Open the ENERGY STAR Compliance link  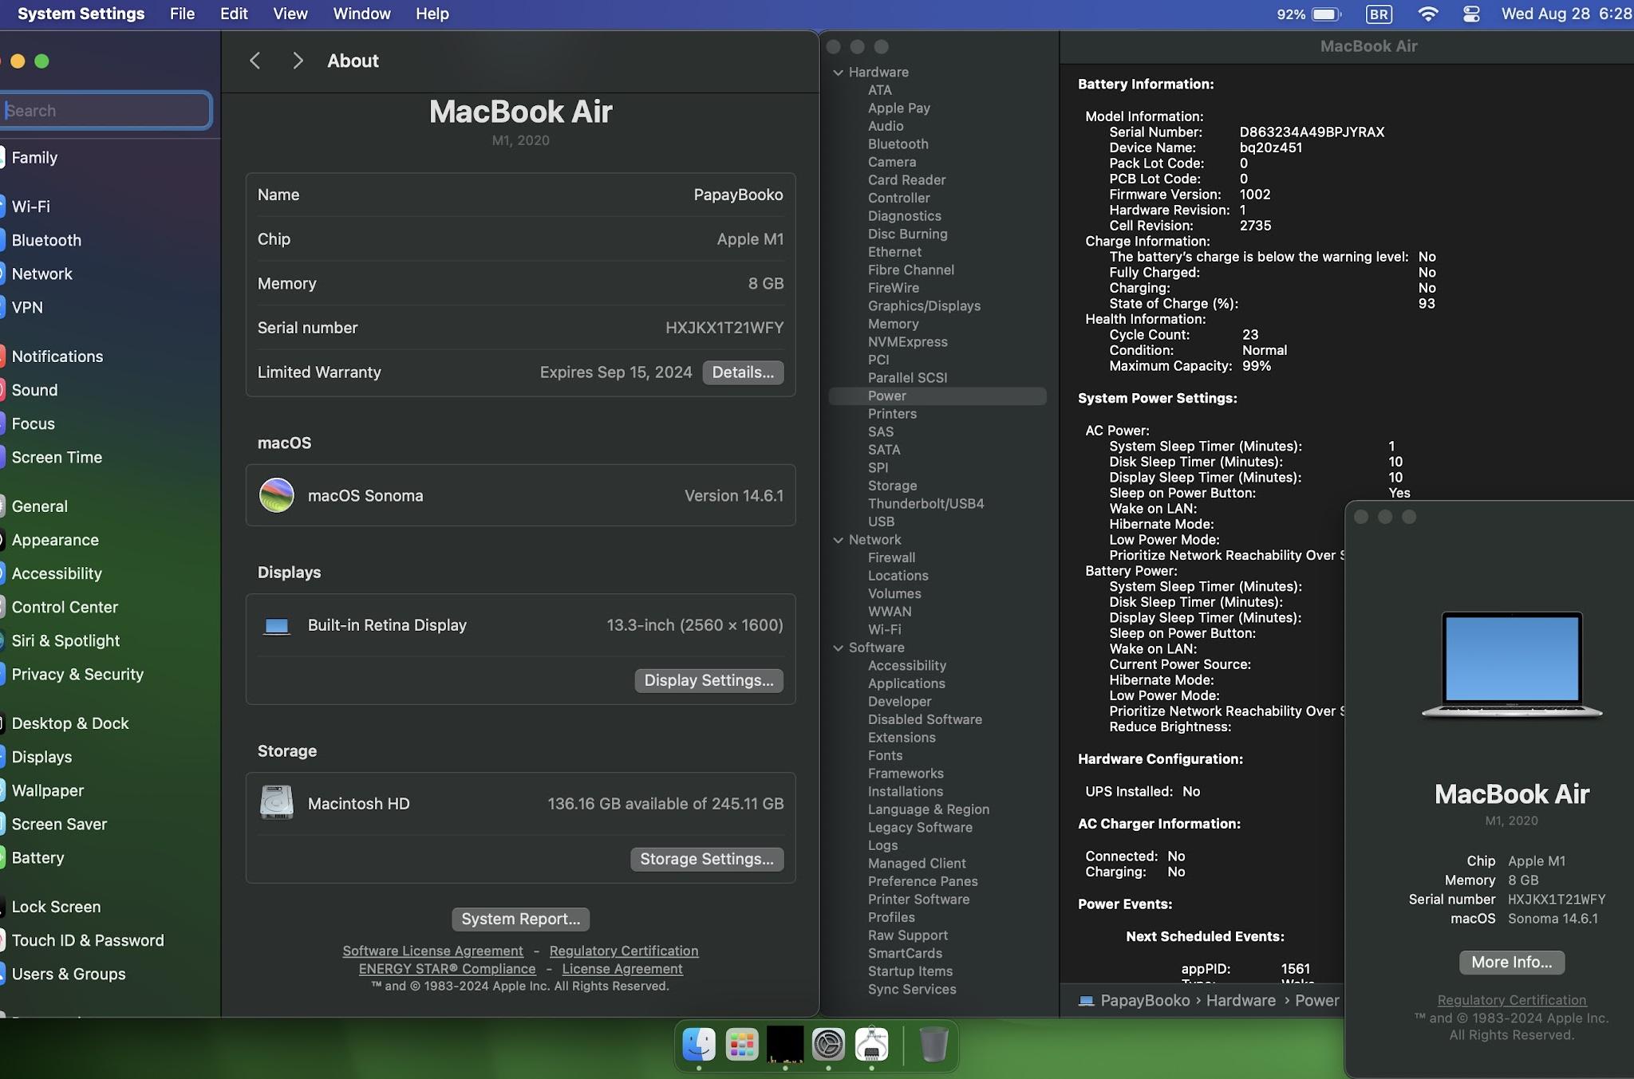click(447, 969)
